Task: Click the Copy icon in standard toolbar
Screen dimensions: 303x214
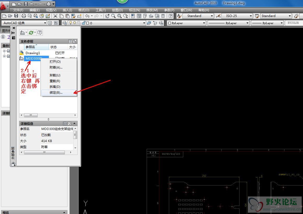Action: click(61, 16)
